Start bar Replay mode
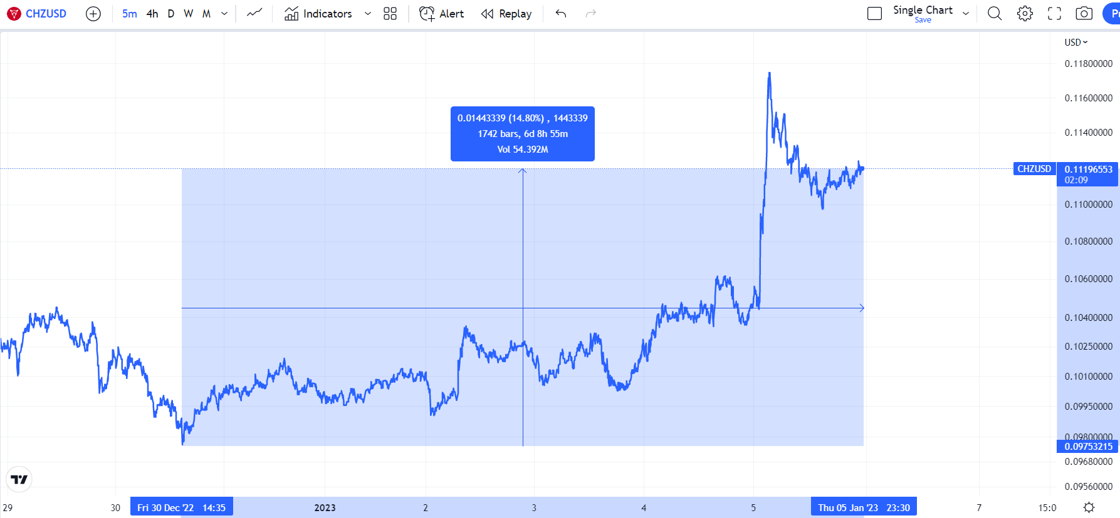Viewport: 1120px width, 518px height. [506, 14]
